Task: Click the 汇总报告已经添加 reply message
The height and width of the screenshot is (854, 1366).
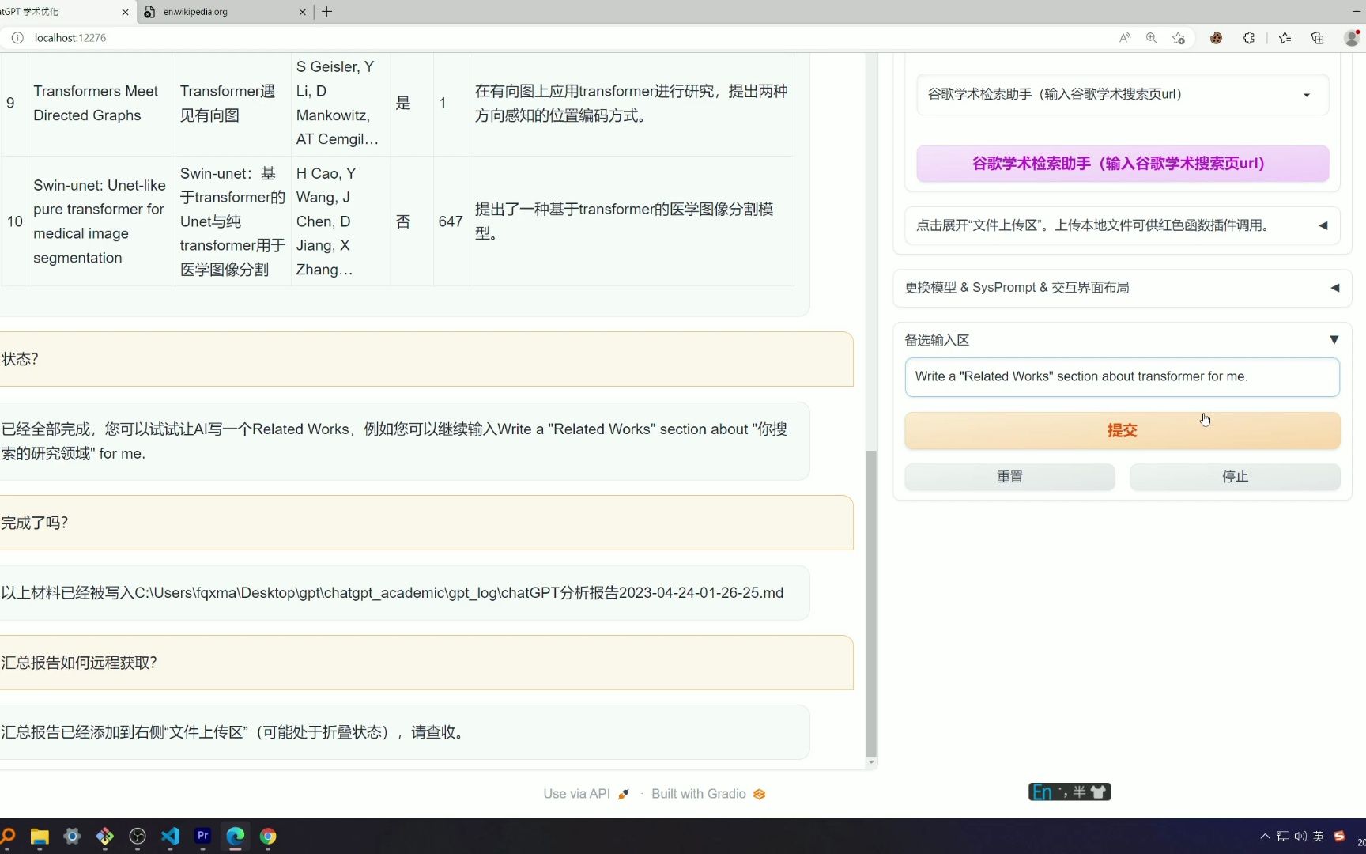Action: pos(403,732)
